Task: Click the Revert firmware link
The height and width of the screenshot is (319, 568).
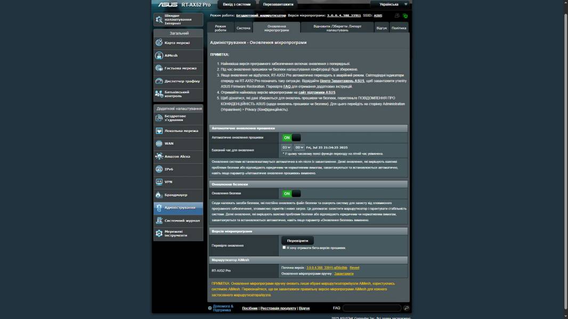Action: click(354, 268)
